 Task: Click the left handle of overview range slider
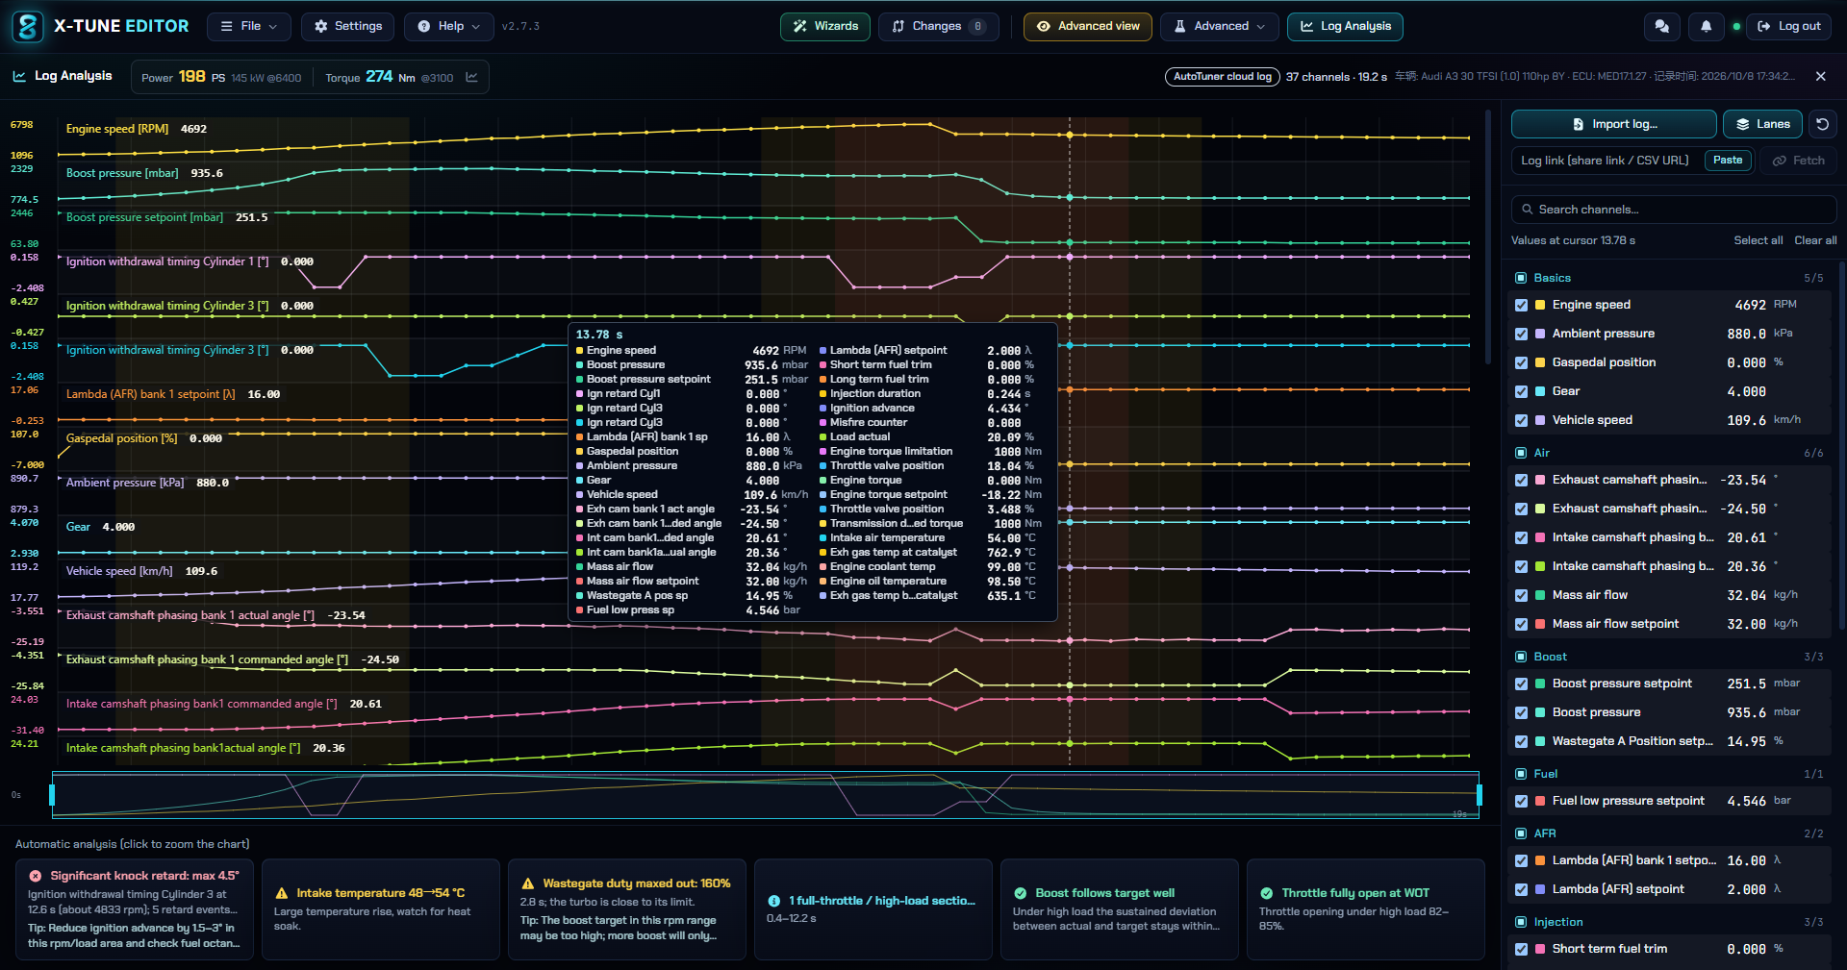click(52, 795)
